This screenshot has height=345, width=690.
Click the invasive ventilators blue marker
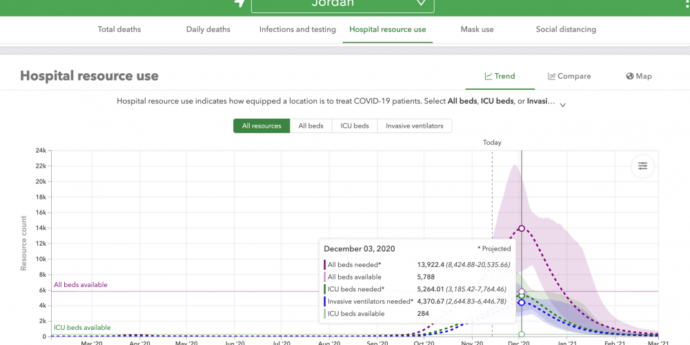point(522,302)
